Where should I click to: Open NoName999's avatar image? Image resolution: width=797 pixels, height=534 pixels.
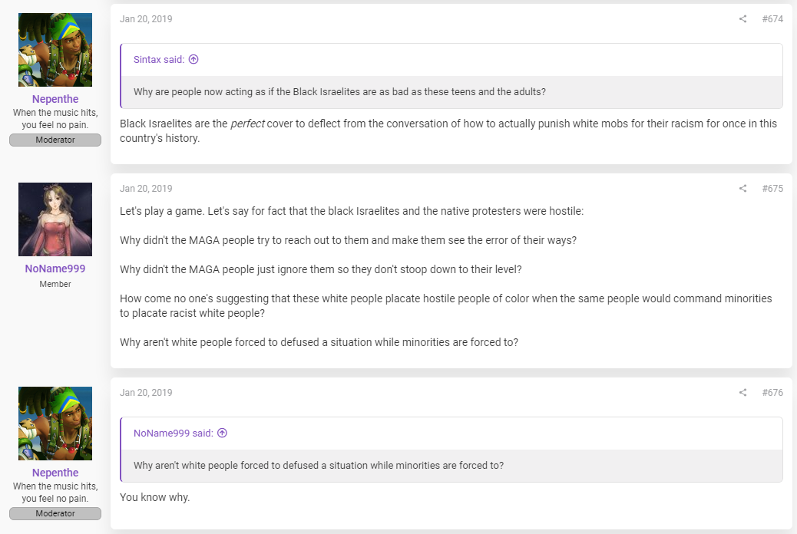(55, 219)
